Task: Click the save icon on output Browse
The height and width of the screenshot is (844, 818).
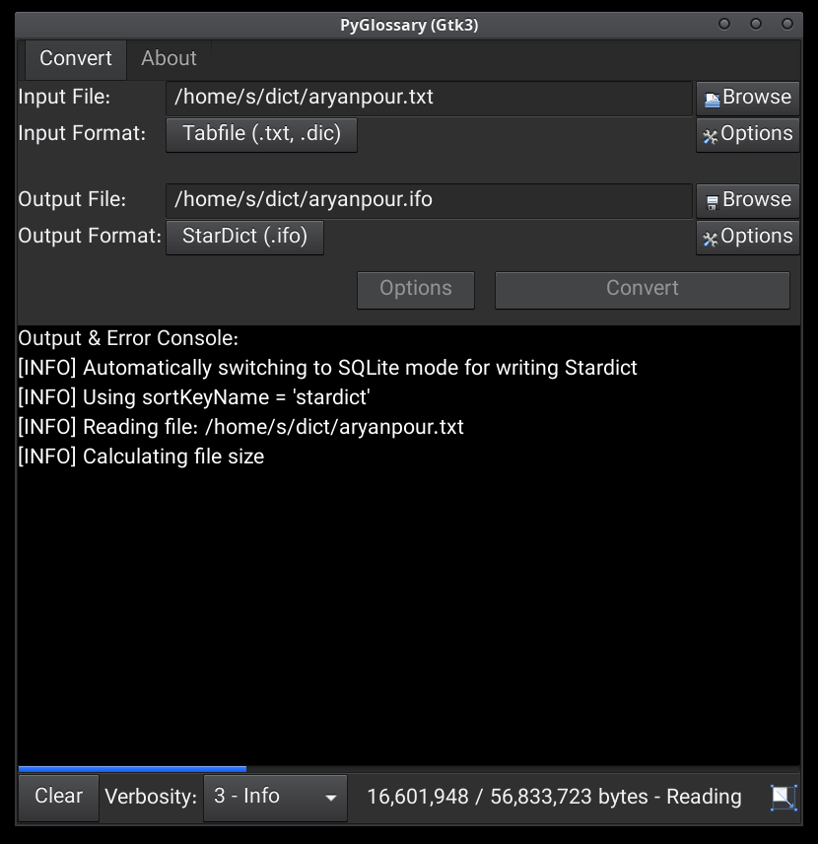Action: point(712,202)
